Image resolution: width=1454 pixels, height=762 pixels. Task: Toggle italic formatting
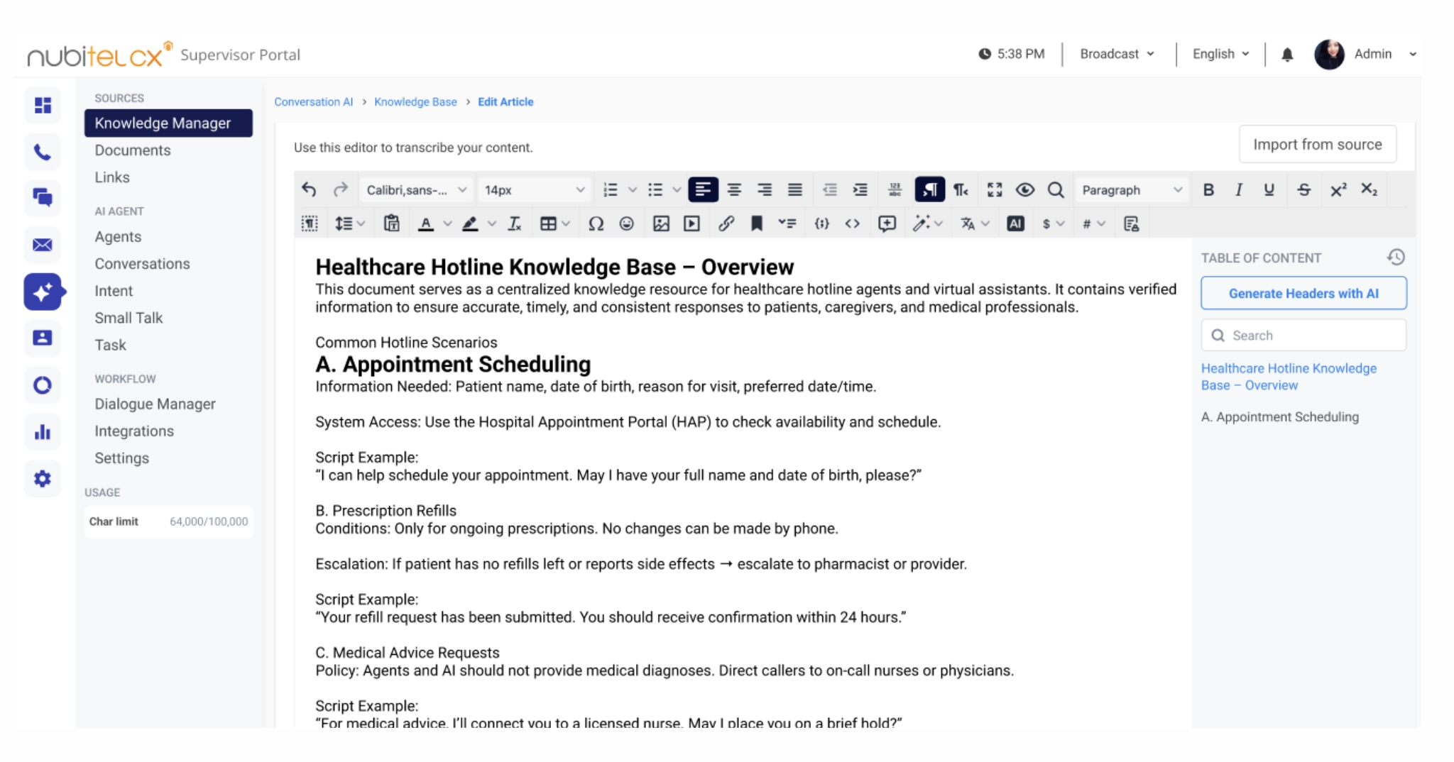pyautogui.click(x=1239, y=190)
